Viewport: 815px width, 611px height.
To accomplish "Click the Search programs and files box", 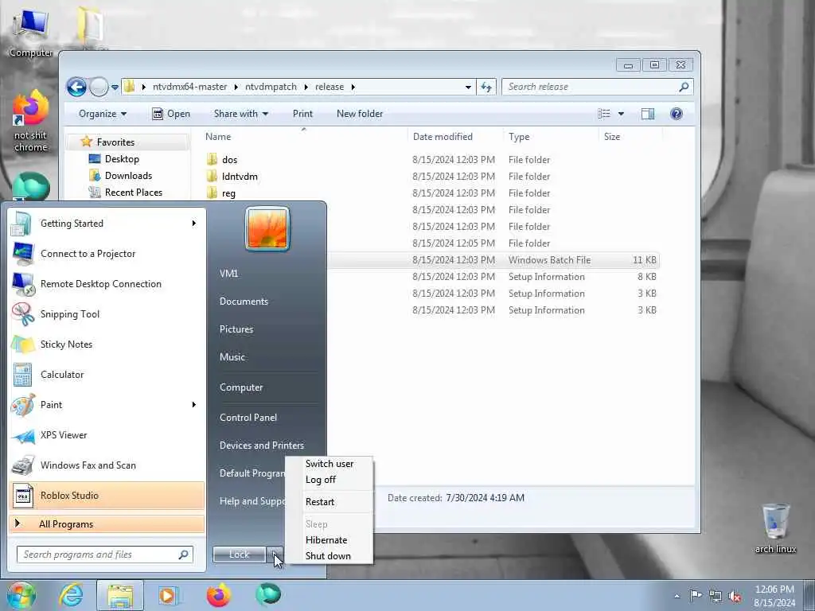I will (105, 555).
